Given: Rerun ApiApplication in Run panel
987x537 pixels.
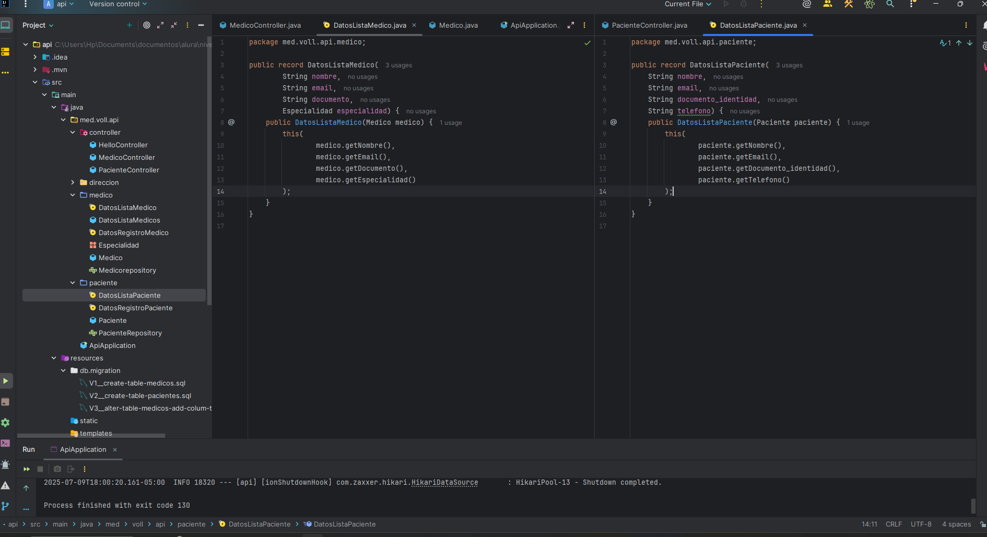Looking at the screenshot, I should pyautogui.click(x=27, y=469).
